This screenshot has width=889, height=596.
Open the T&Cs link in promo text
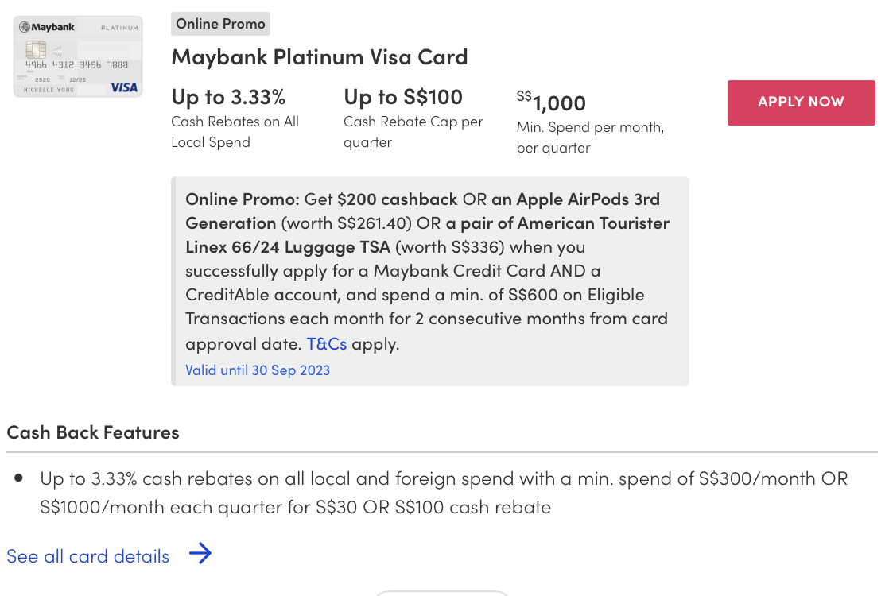(326, 344)
